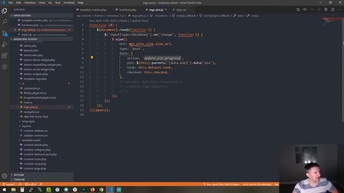Open the editor More Actions ellipsis

[340, 10]
